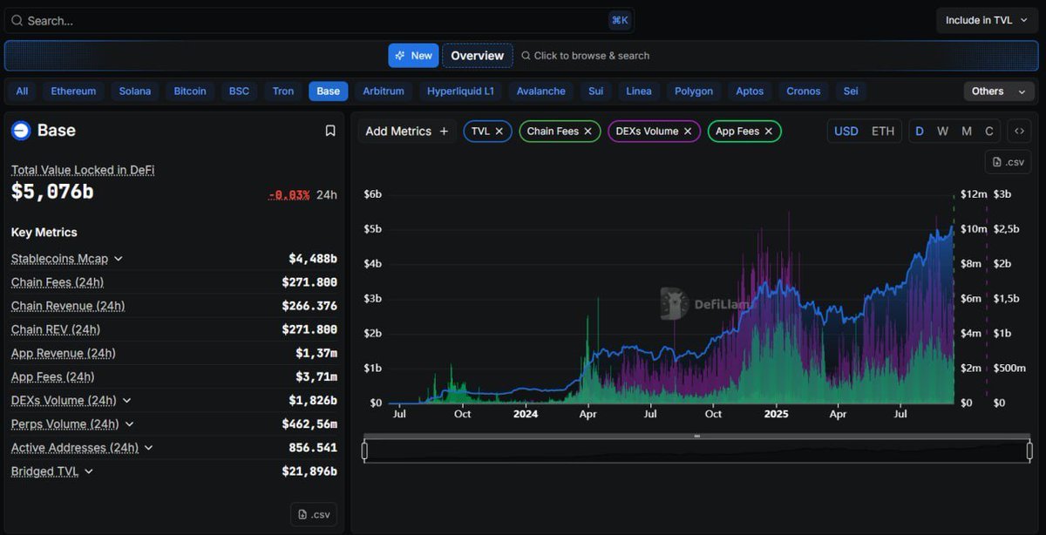Open the Others chains dropdown
The image size is (1046, 535).
[x=999, y=91]
